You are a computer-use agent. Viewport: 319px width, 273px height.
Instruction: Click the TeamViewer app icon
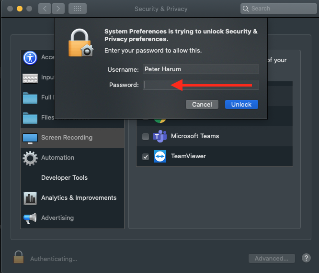coord(159,156)
